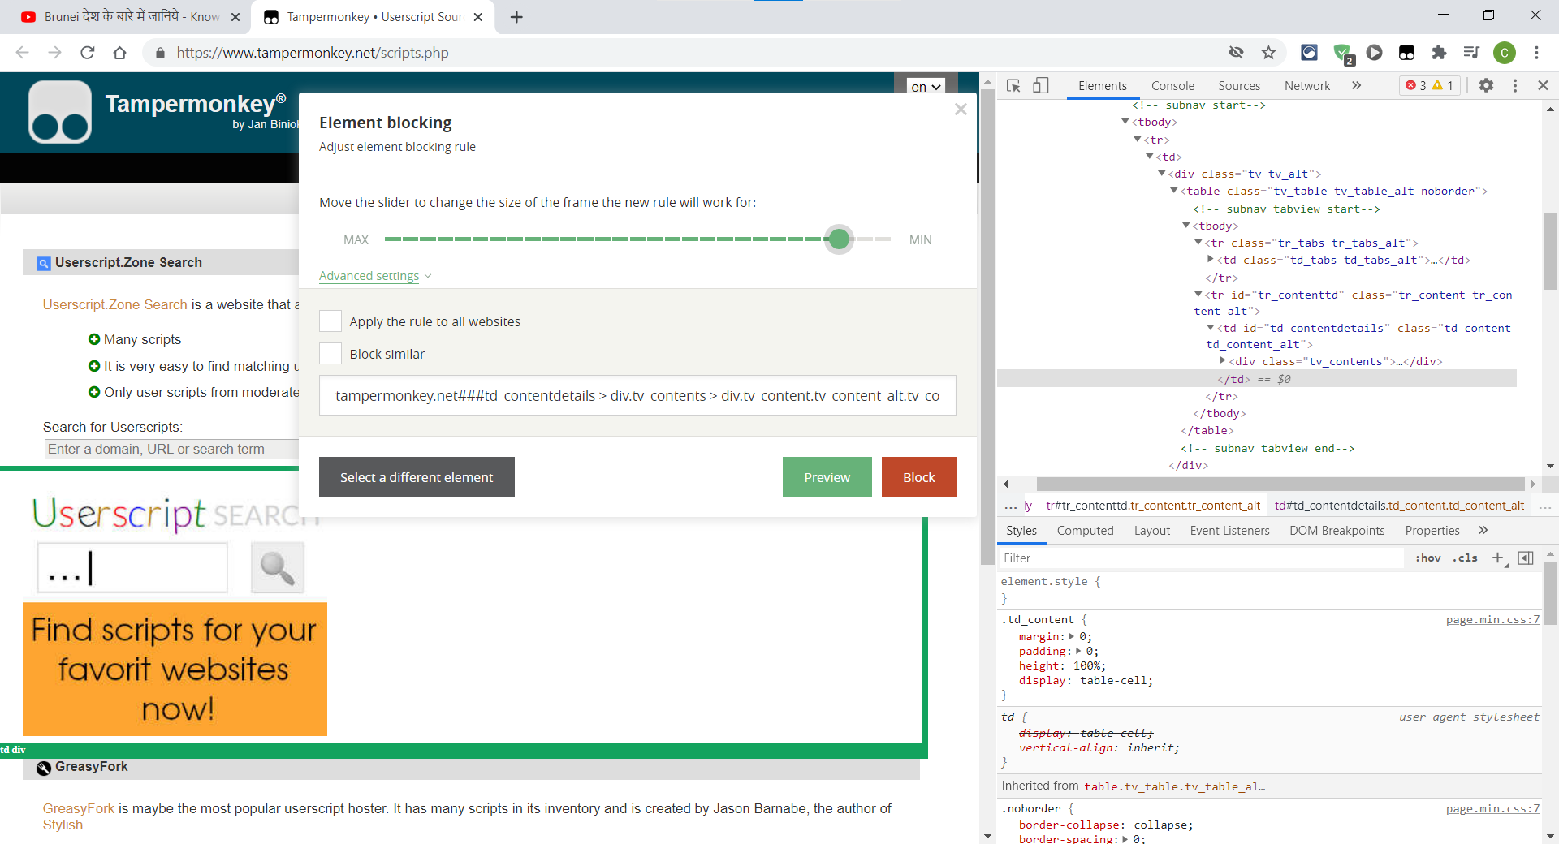This screenshot has height=844, width=1559.
Task: Activate the inspect element picker in DevTools
Action: pos(1013,85)
